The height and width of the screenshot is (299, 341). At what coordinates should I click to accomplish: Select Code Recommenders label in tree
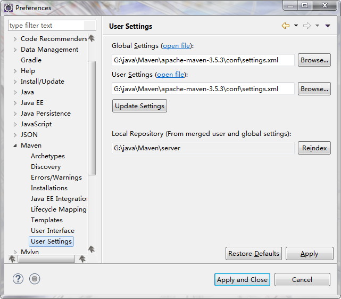coord(54,39)
